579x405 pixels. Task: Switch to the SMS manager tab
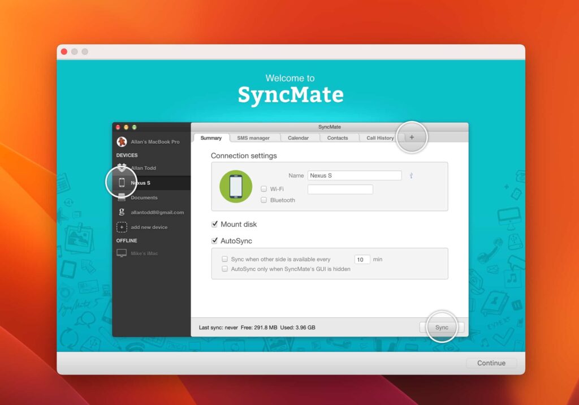point(253,137)
